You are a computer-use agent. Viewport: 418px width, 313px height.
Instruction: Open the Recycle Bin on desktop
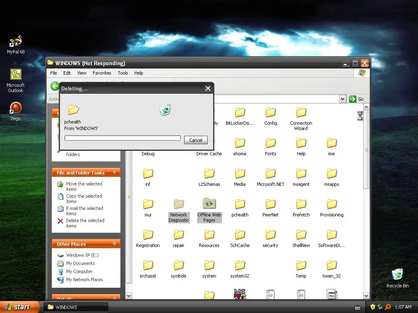398,278
